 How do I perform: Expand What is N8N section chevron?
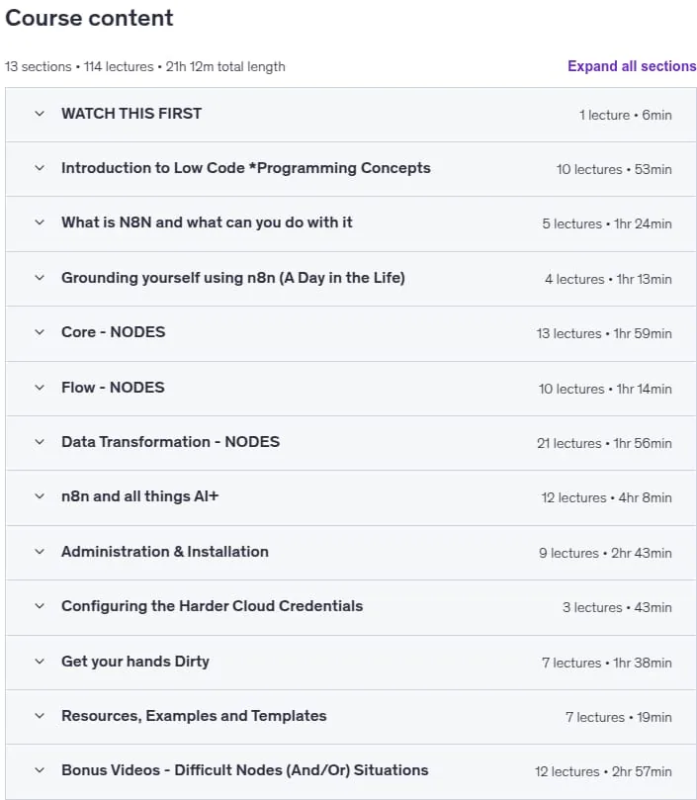pyautogui.click(x=40, y=222)
